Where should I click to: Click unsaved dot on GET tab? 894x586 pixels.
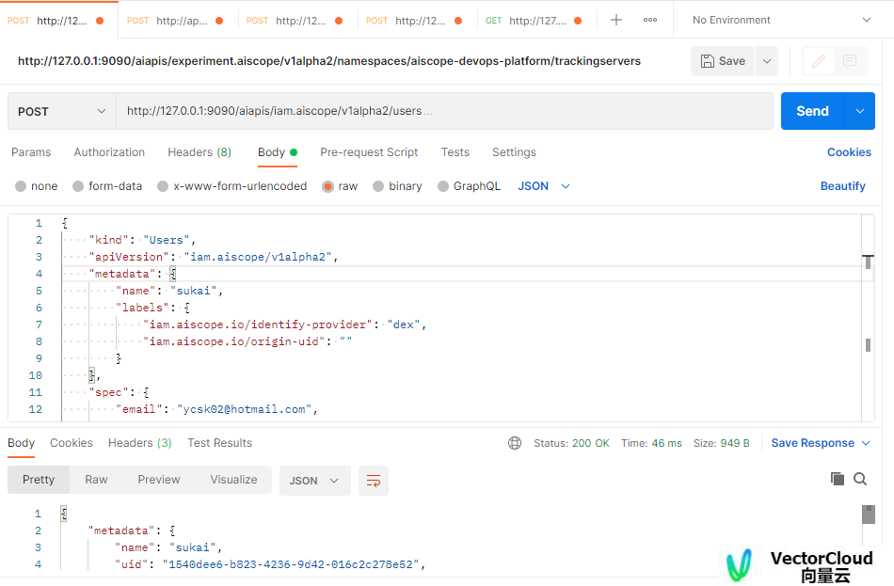pyautogui.click(x=578, y=21)
